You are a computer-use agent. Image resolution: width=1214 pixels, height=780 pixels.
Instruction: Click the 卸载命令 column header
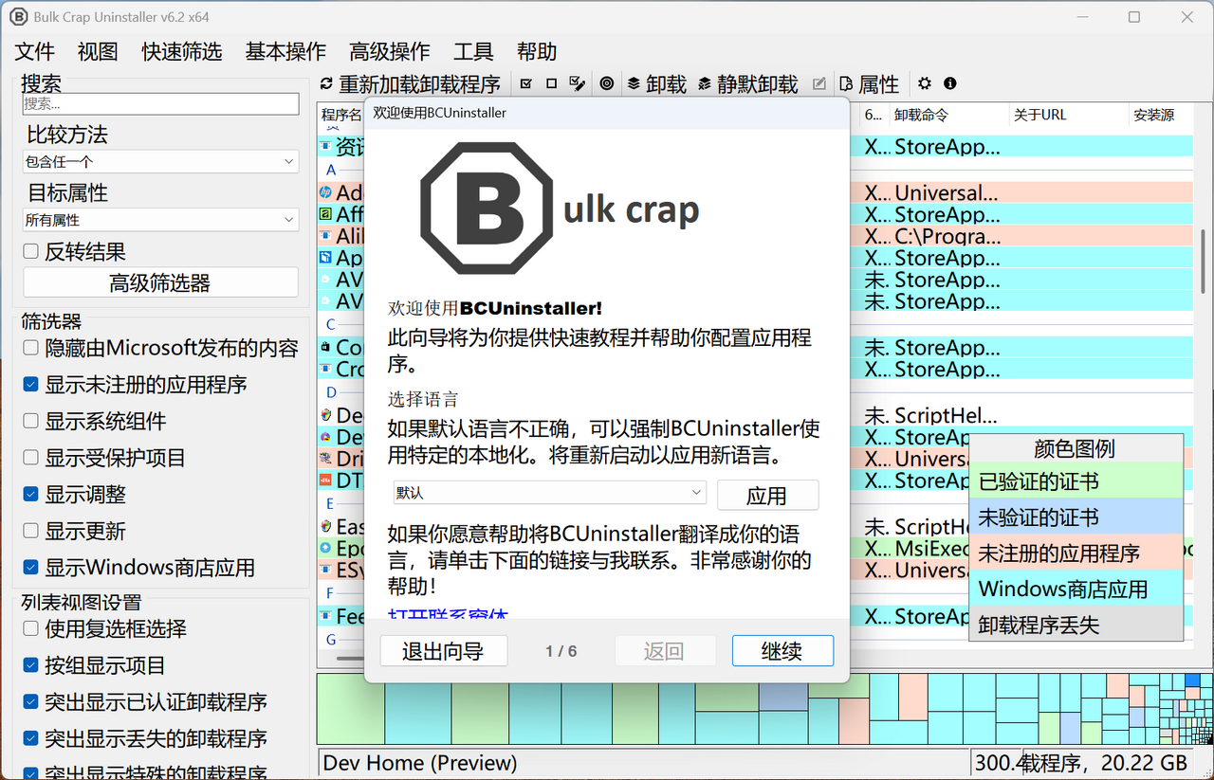(949, 115)
